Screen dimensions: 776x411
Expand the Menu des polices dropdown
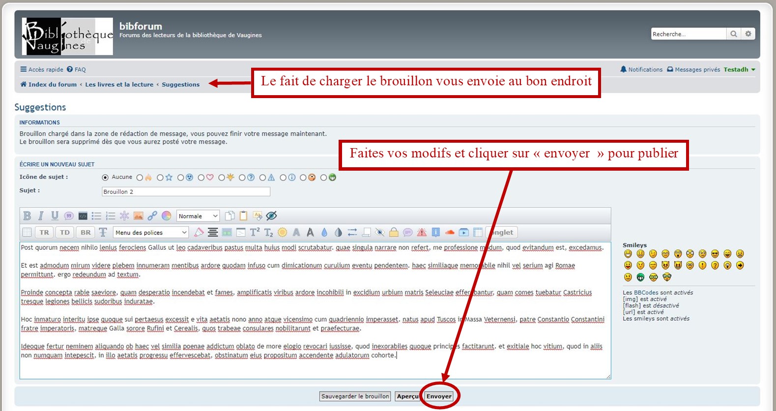click(x=151, y=232)
